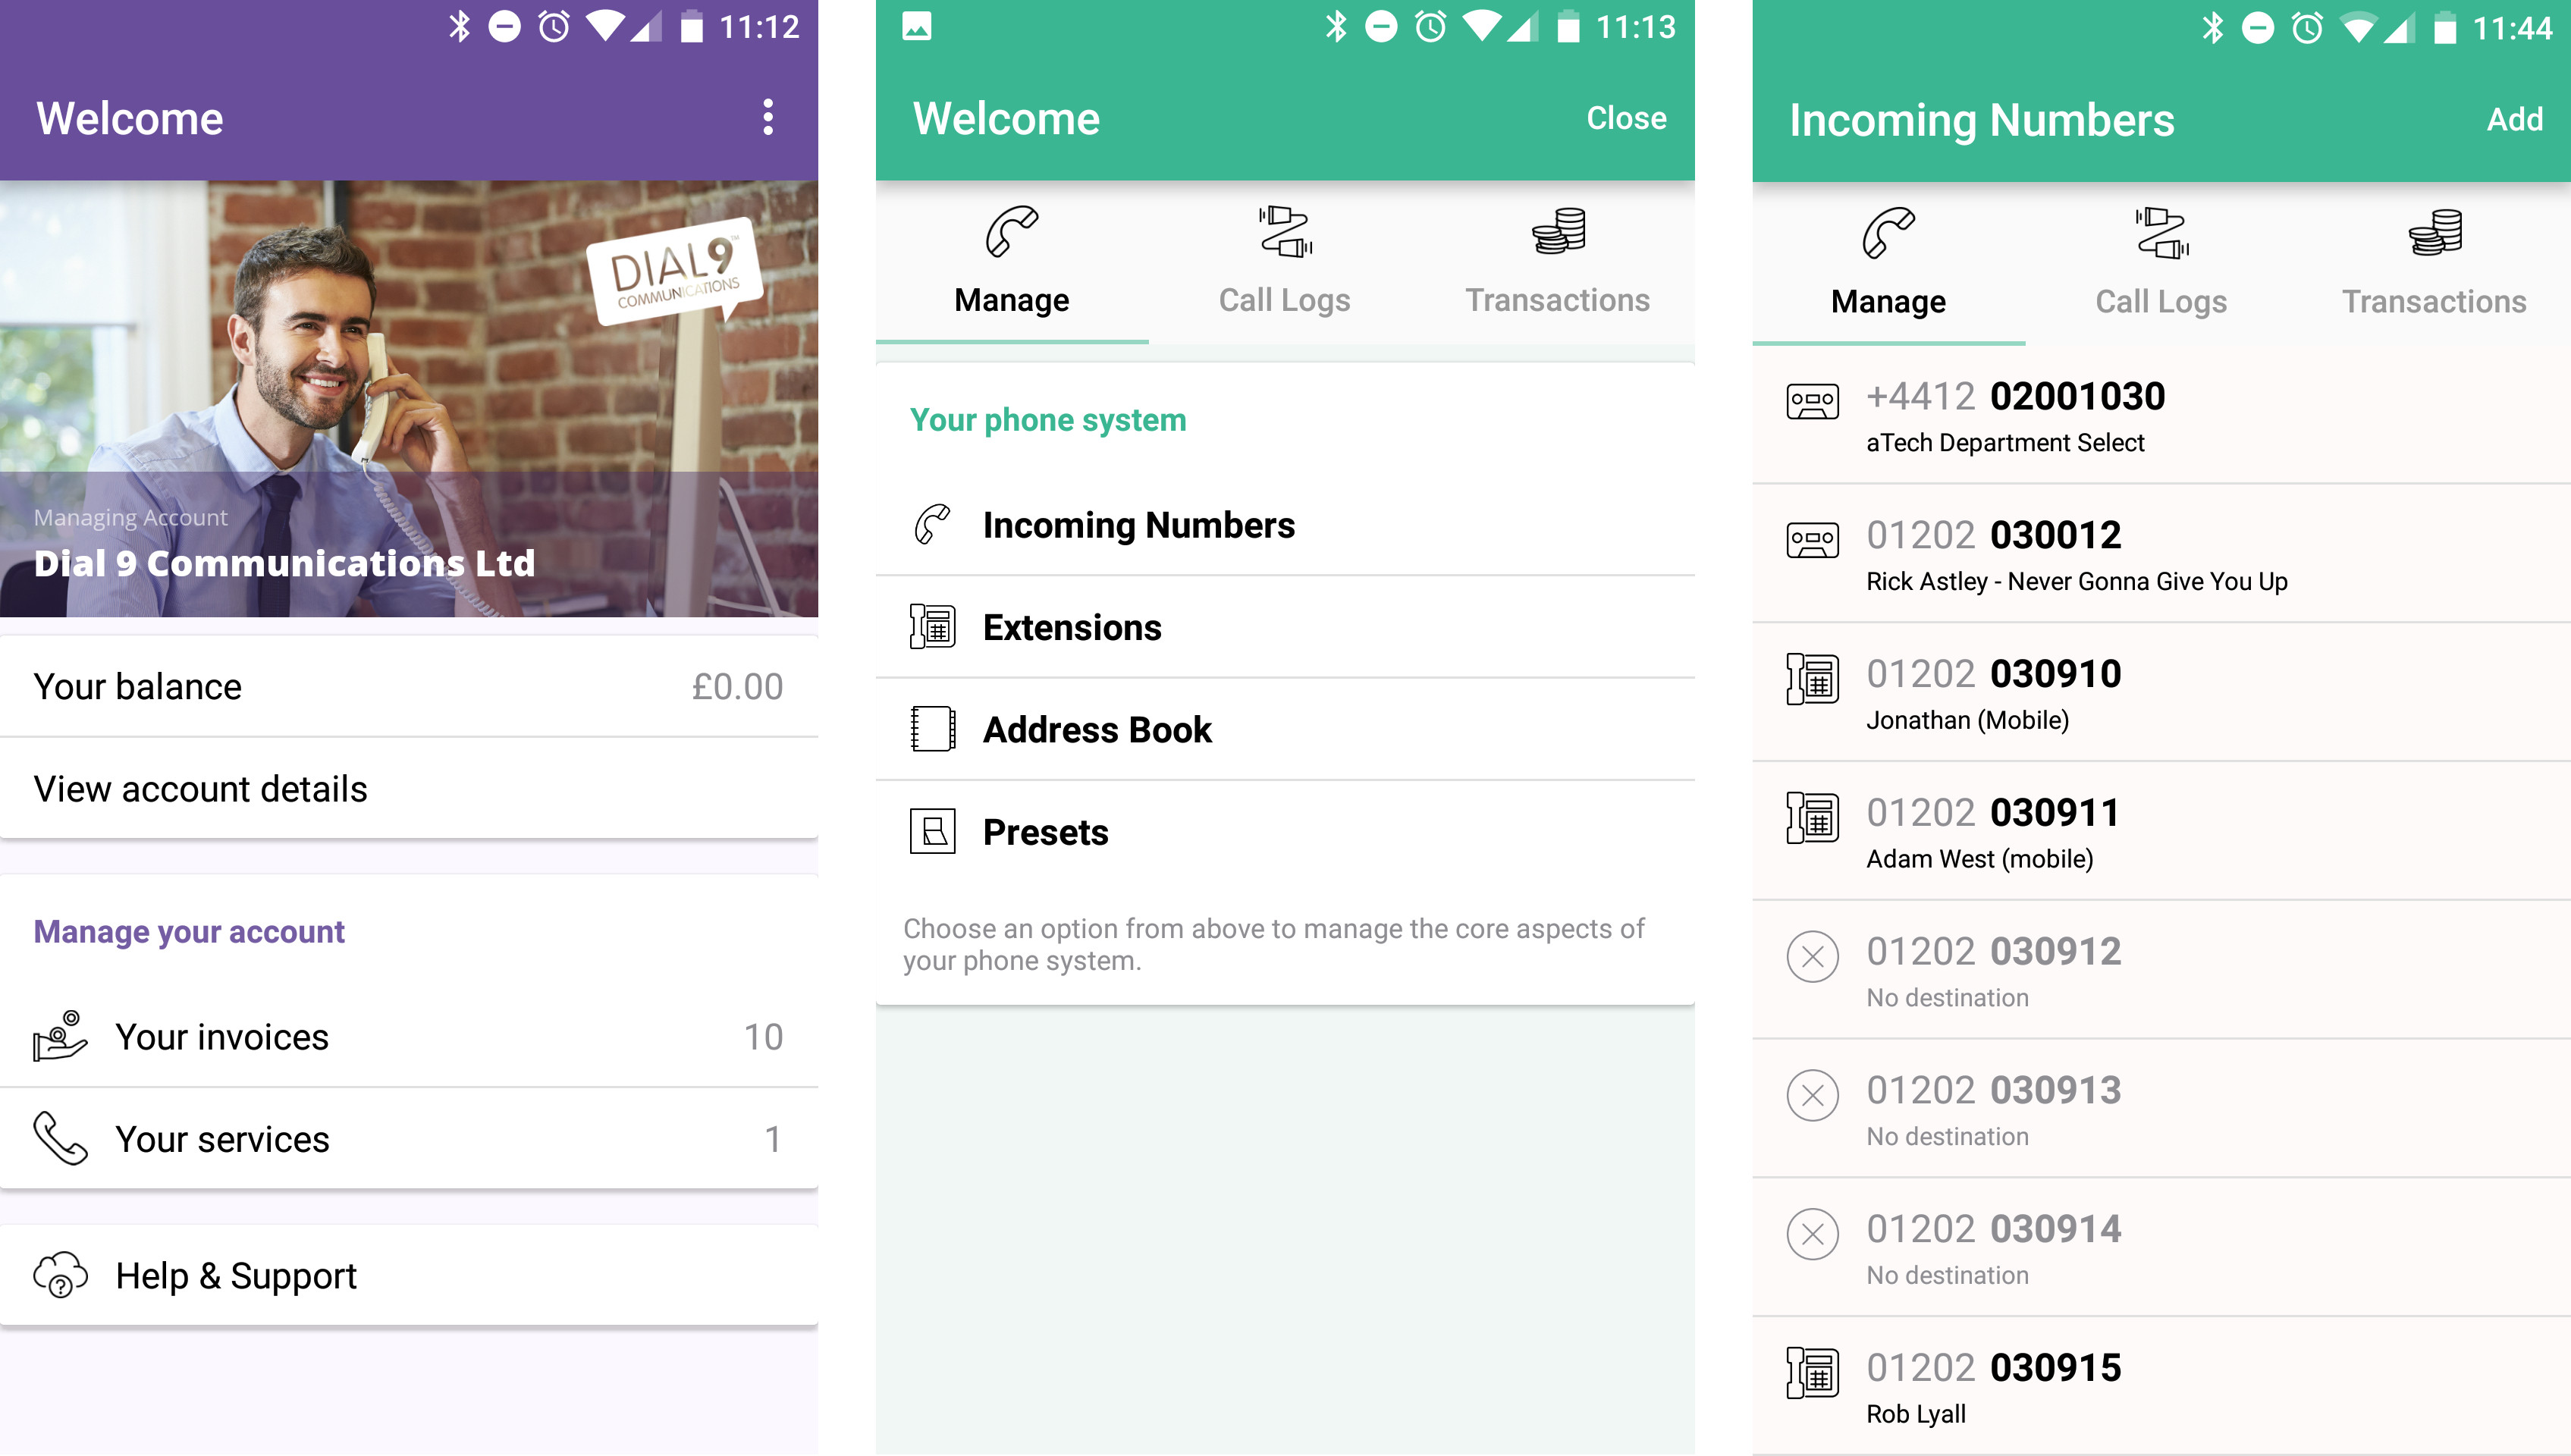The width and height of the screenshot is (2571, 1456).
Task: Select the Call Logs tab in middle panel
Action: click(x=1285, y=261)
